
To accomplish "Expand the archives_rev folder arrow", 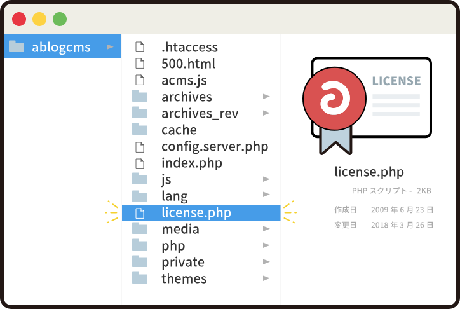I will coord(266,113).
